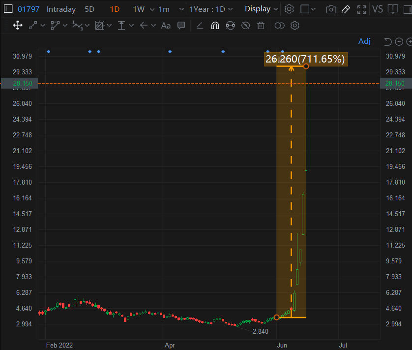The height and width of the screenshot is (350, 412).
Task: Select the 1W period tab
Action: 139,9
